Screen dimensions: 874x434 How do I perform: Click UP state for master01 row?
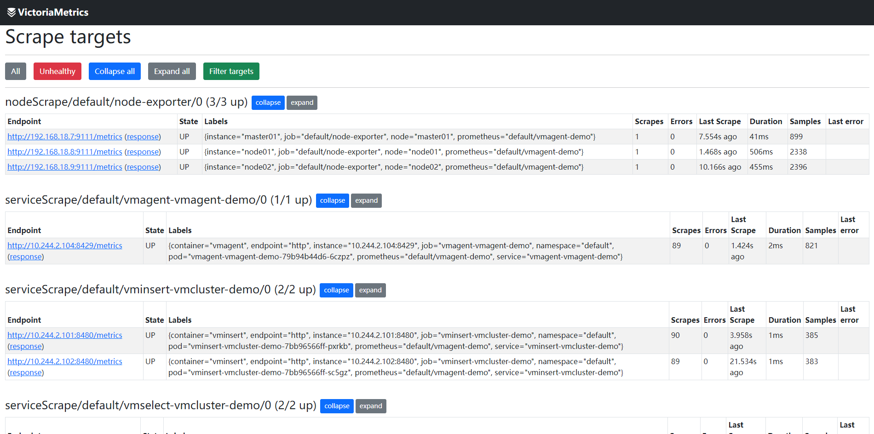click(184, 137)
